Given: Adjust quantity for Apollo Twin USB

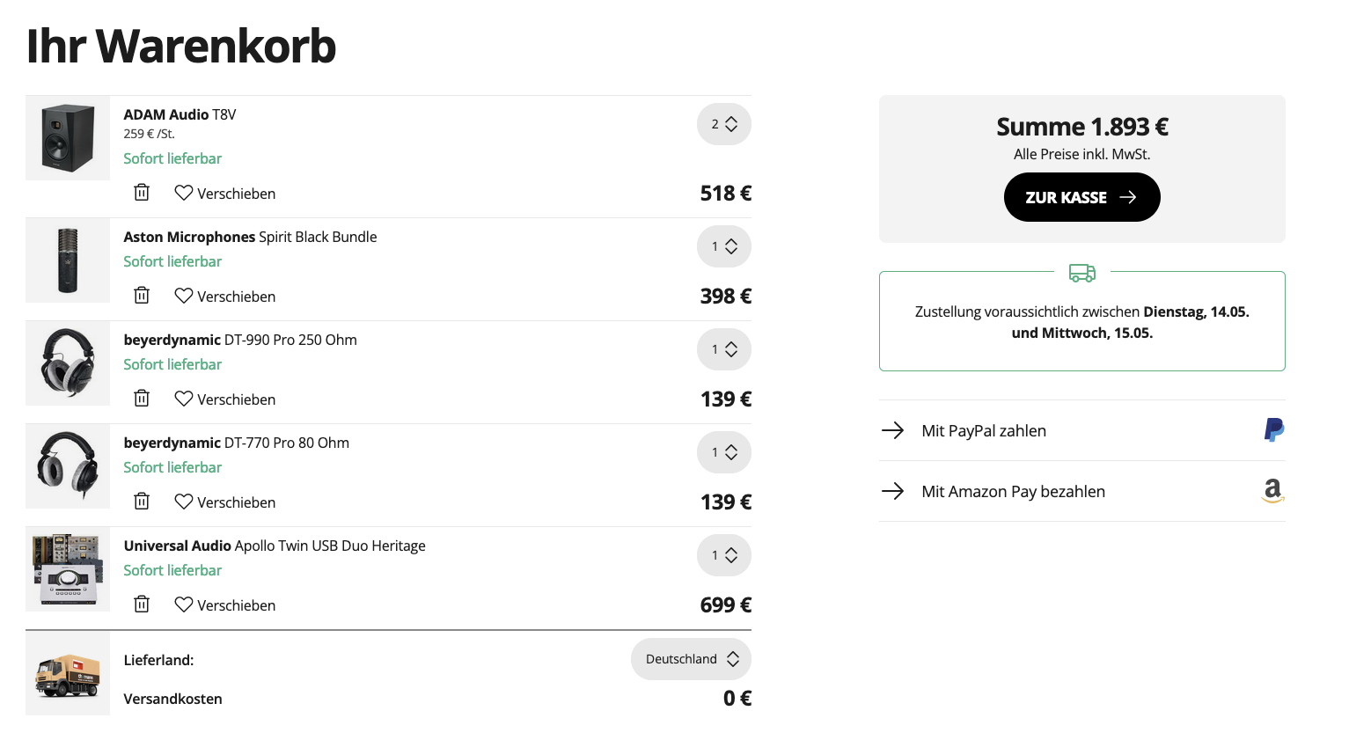Looking at the screenshot, I should (x=723, y=555).
